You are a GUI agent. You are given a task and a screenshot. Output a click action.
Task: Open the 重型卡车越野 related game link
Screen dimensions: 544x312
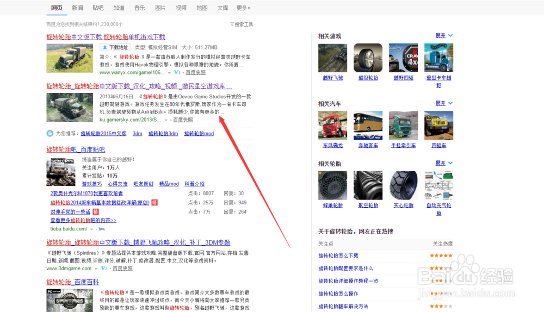pyautogui.click(x=439, y=82)
